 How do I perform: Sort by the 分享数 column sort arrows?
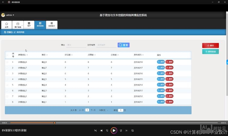click(x=118, y=55)
